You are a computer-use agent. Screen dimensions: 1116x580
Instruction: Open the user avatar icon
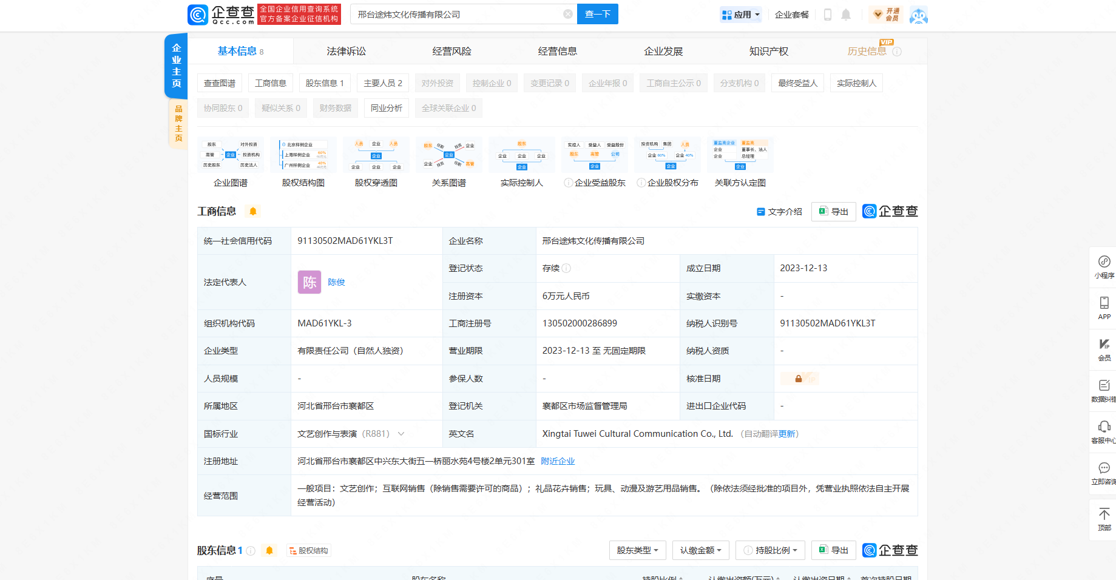pyautogui.click(x=918, y=15)
